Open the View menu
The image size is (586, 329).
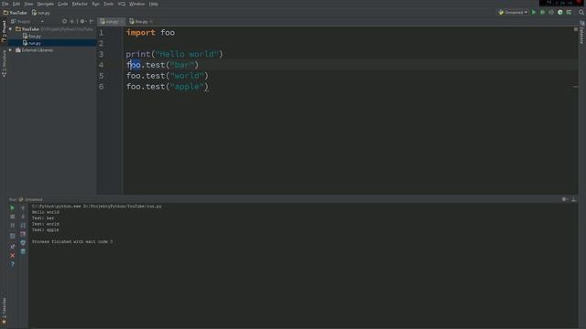point(28,4)
